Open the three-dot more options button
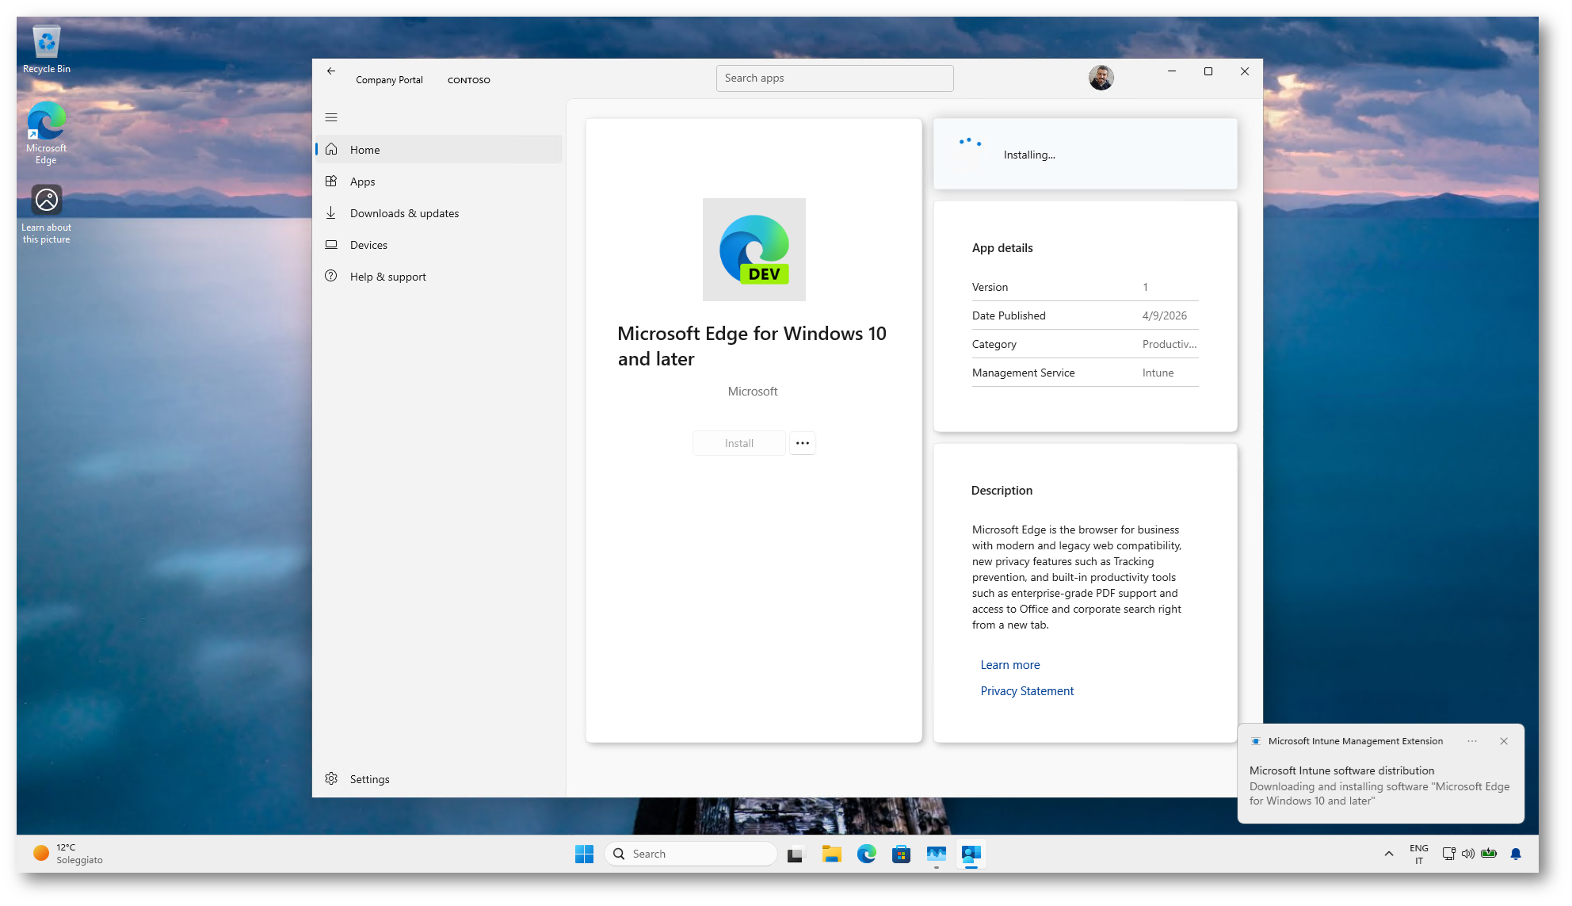 (x=802, y=443)
